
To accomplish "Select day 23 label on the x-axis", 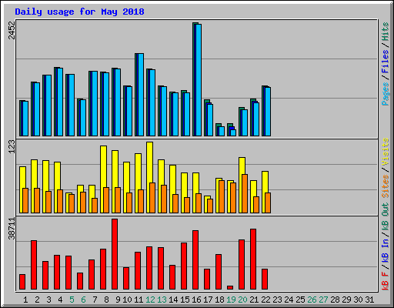I will pos(277,300).
